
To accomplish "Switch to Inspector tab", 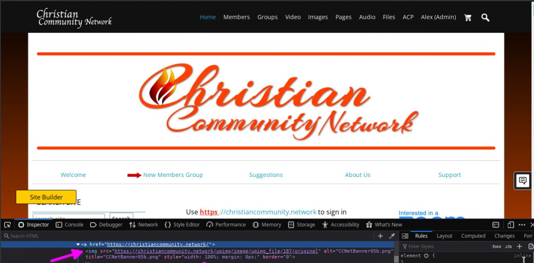I will coord(34,225).
